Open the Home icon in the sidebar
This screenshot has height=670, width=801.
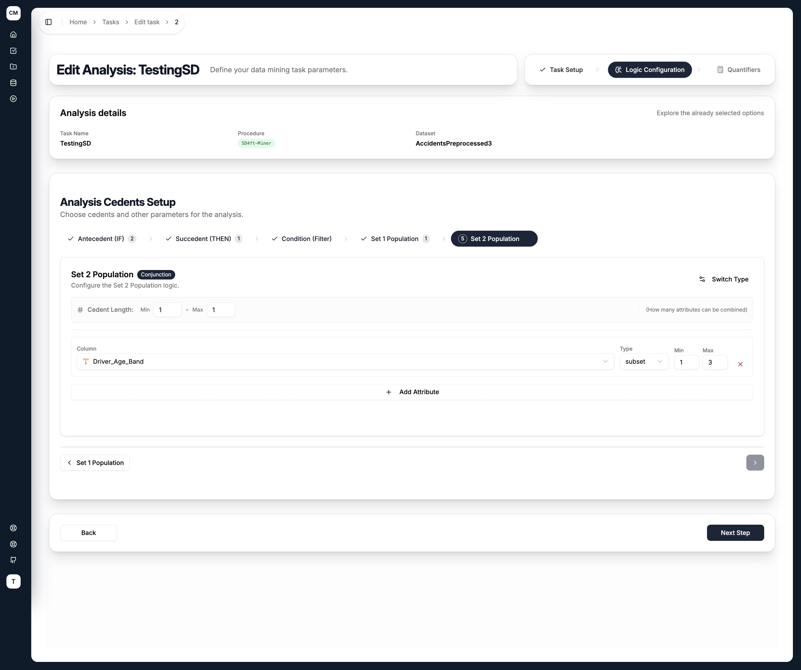click(13, 35)
